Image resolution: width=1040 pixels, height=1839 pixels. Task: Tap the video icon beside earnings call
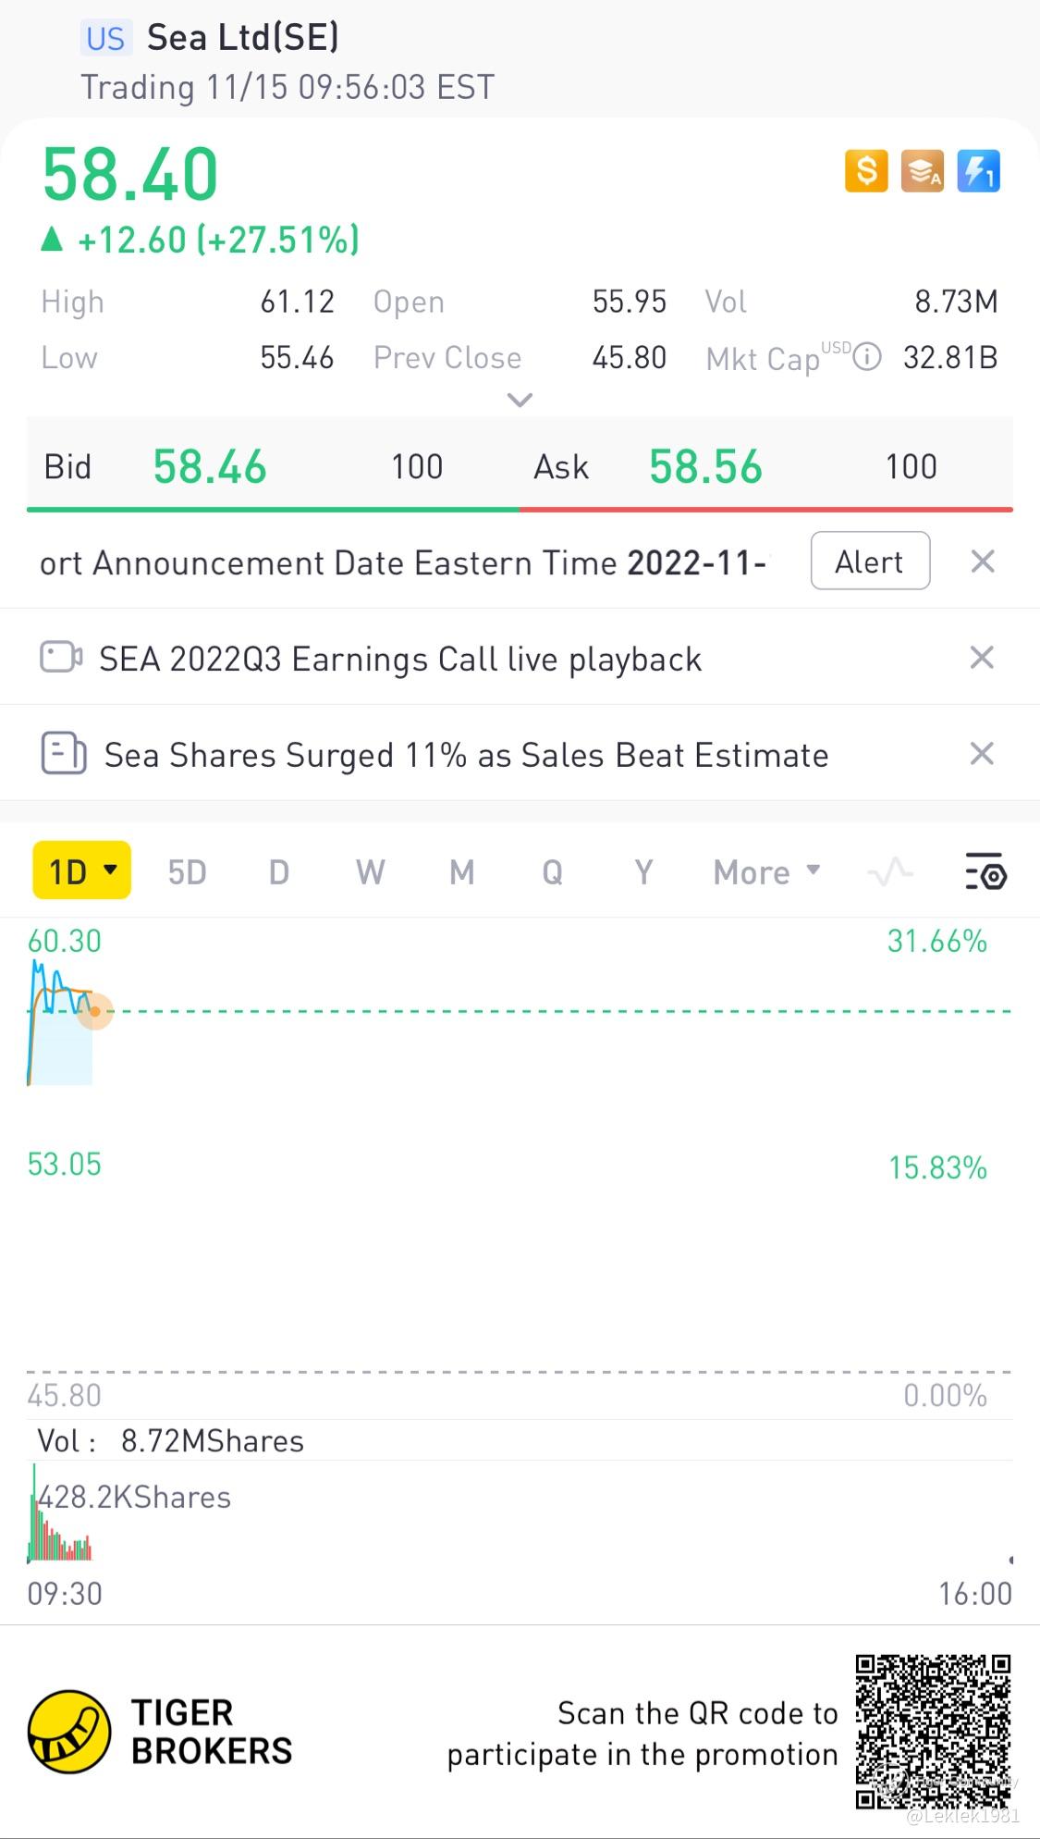(62, 658)
